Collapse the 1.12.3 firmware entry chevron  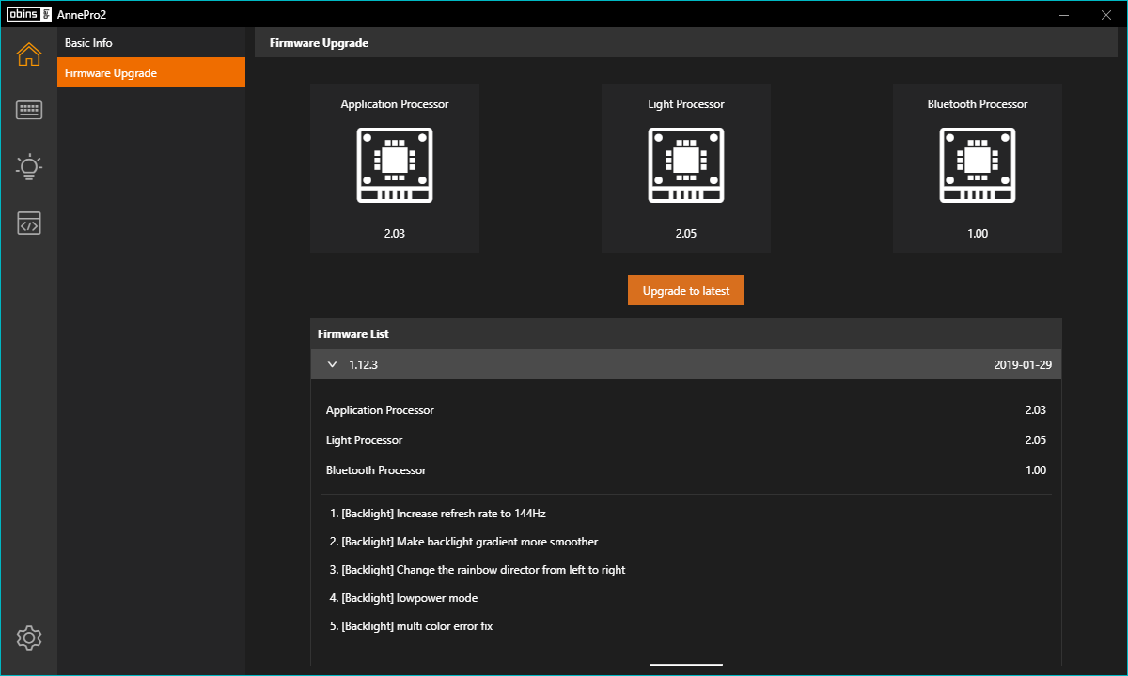coord(332,364)
